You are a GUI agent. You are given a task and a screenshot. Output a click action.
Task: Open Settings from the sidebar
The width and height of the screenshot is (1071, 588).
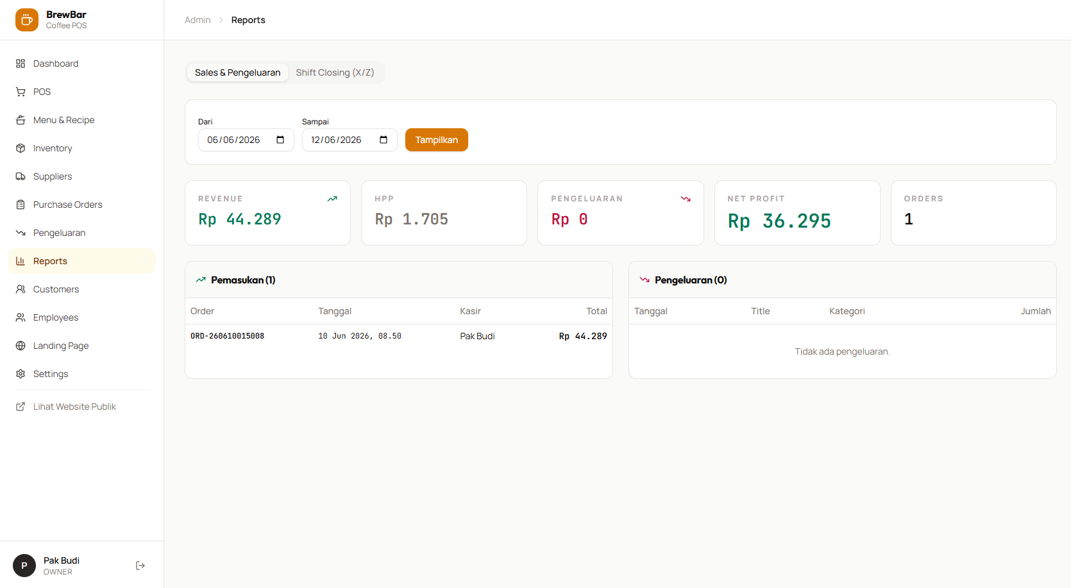[x=82, y=374]
